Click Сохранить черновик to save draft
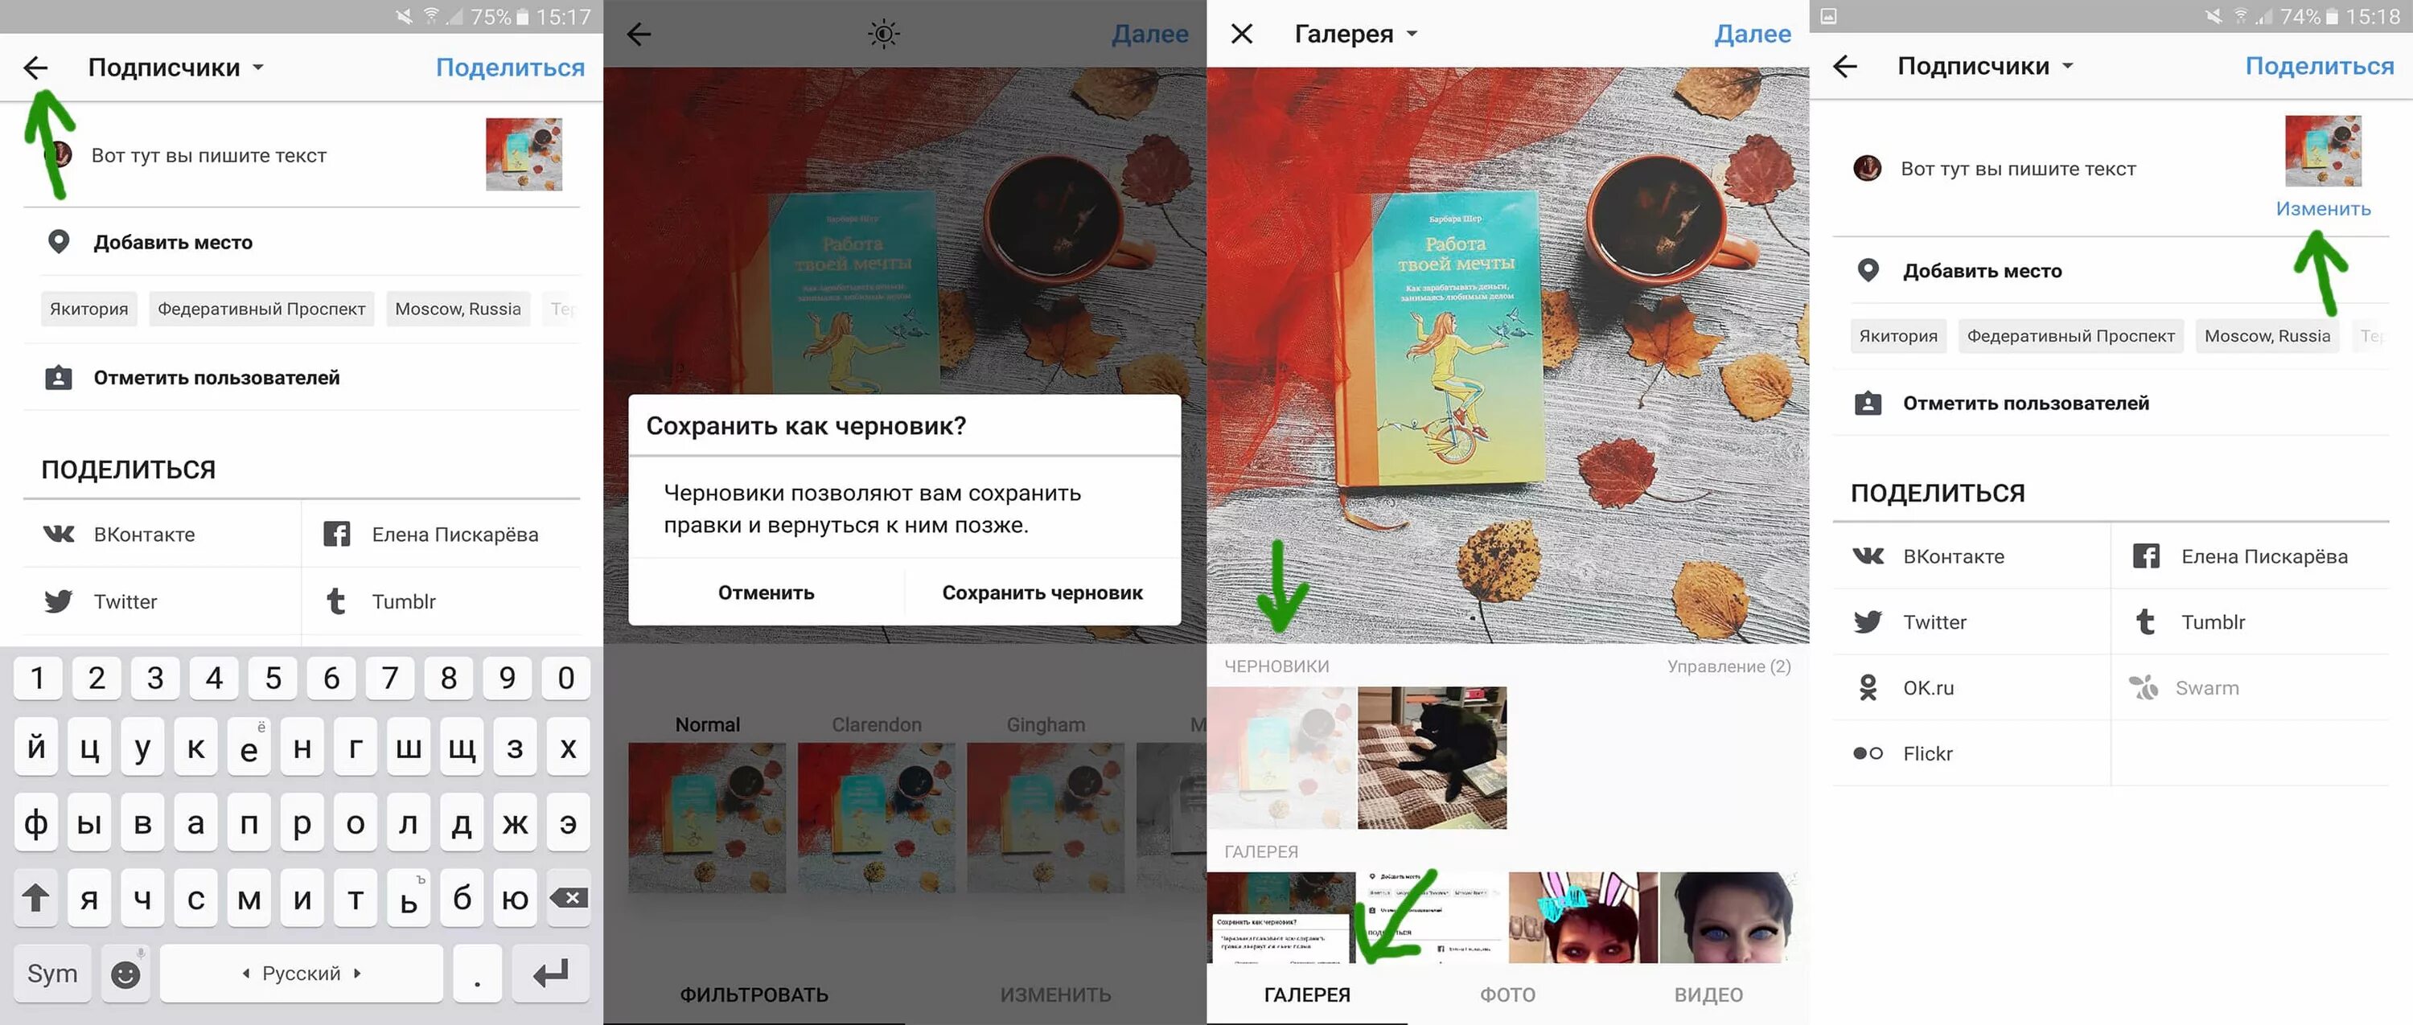The image size is (2413, 1025). tap(1040, 592)
